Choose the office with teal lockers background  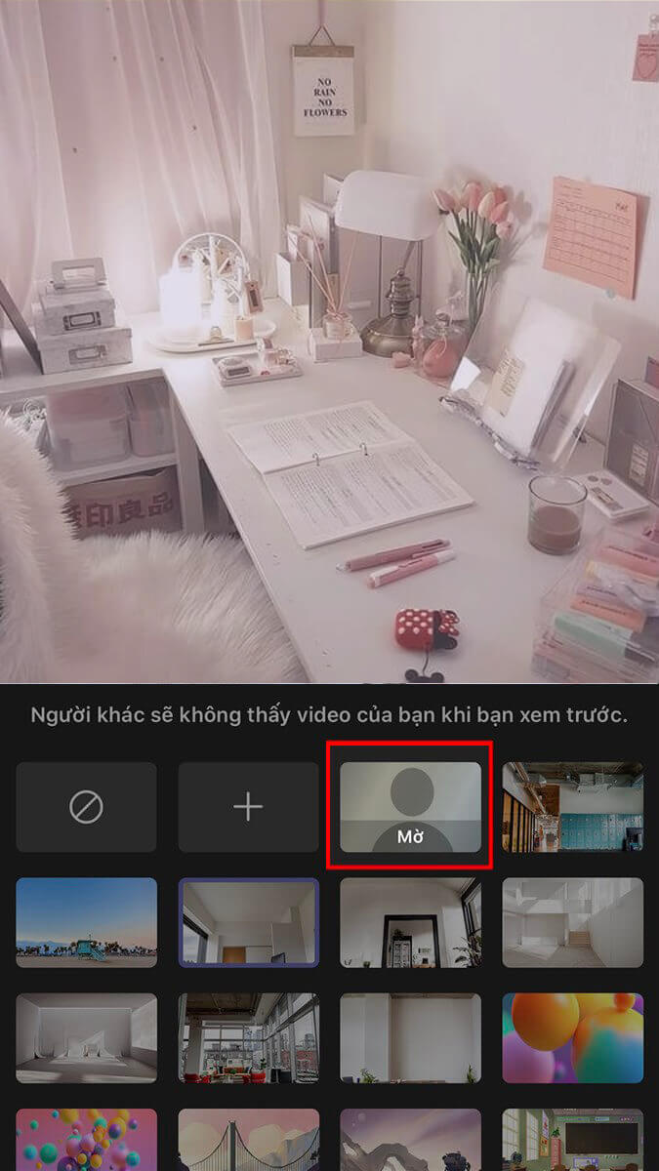[x=572, y=807]
